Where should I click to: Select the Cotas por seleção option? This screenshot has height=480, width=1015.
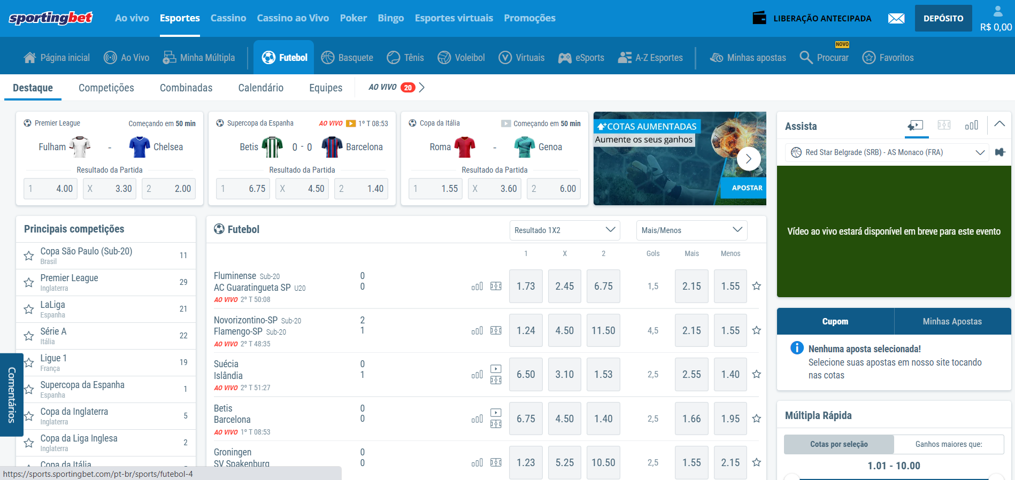point(839,444)
